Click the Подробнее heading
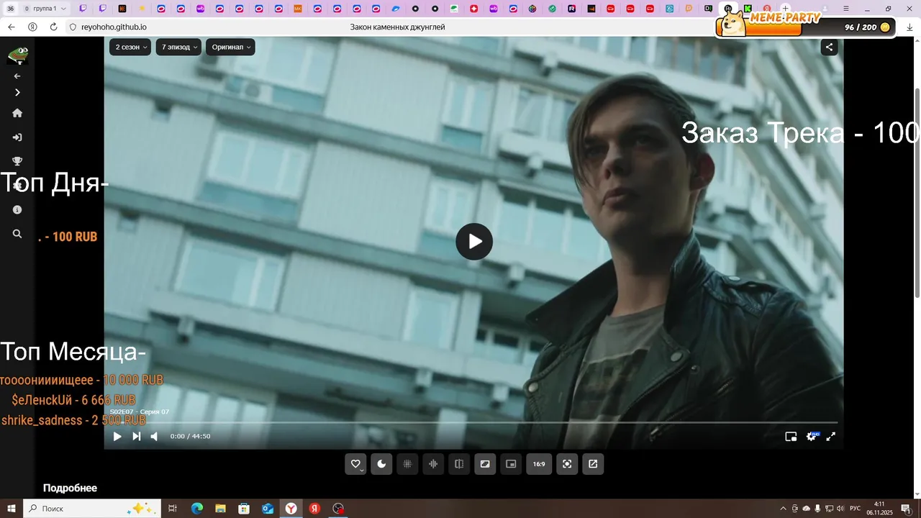Screen dimensions: 921x518 [70, 488]
